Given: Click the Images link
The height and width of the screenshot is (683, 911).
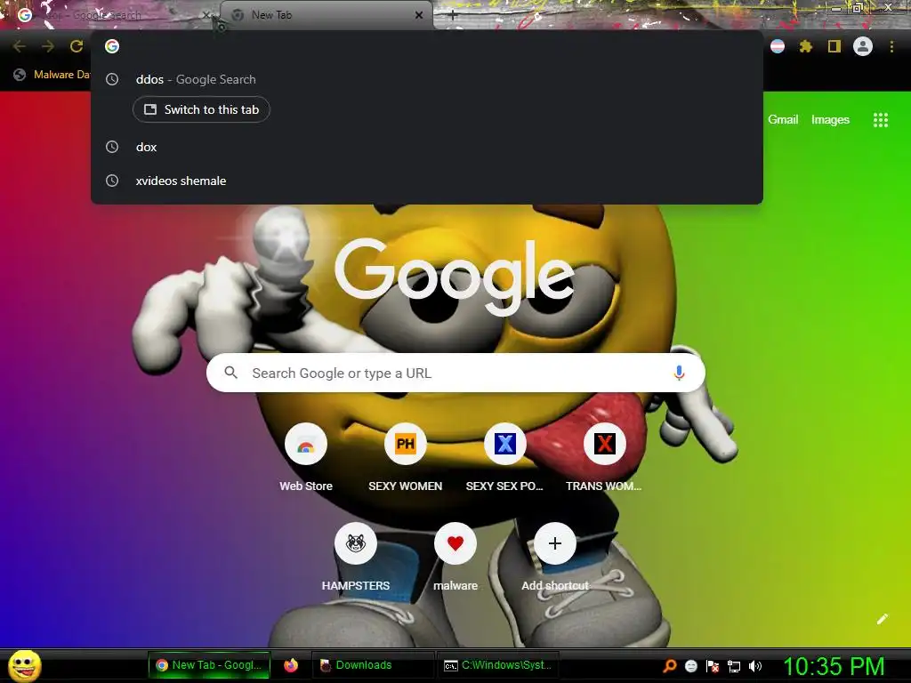Looking at the screenshot, I should pos(830,119).
